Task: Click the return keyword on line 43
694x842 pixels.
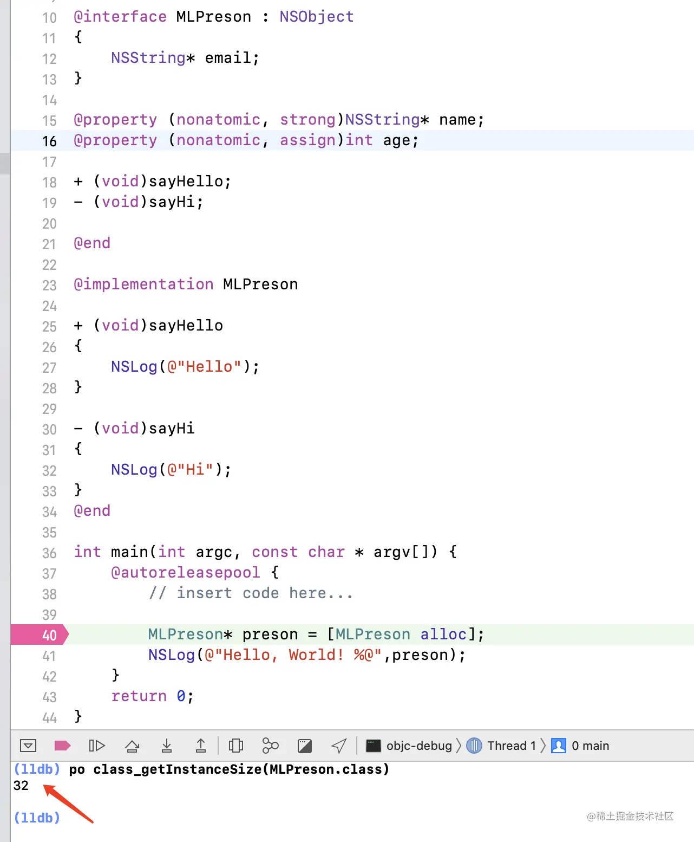Action: click(139, 696)
